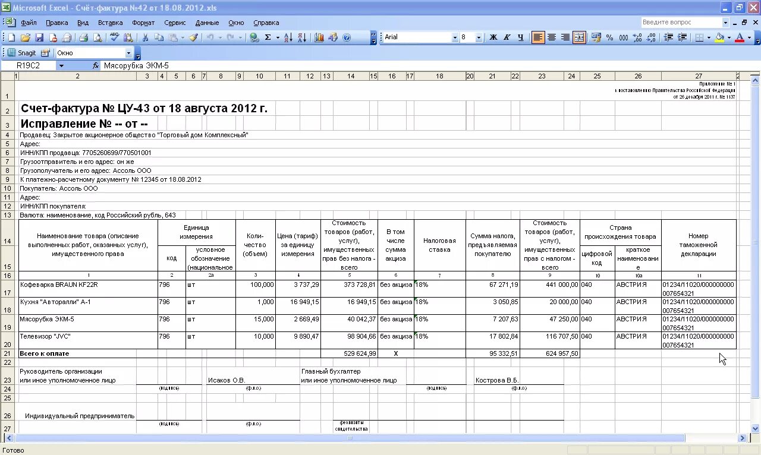This screenshot has width=761, height=455.
Task: Cut the selection with the scissors icon
Action: coord(144,37)
